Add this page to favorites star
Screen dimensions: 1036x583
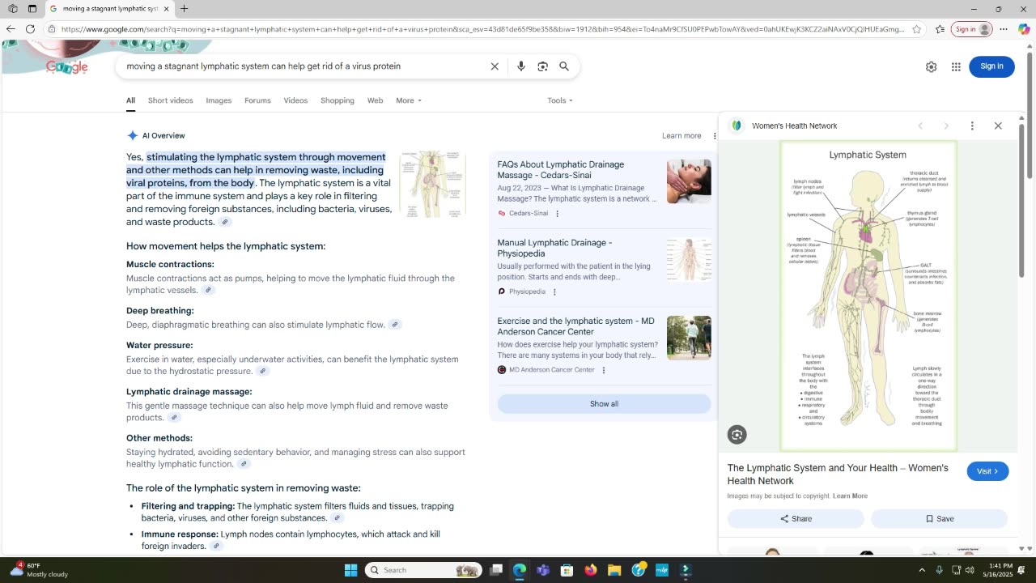916,29
